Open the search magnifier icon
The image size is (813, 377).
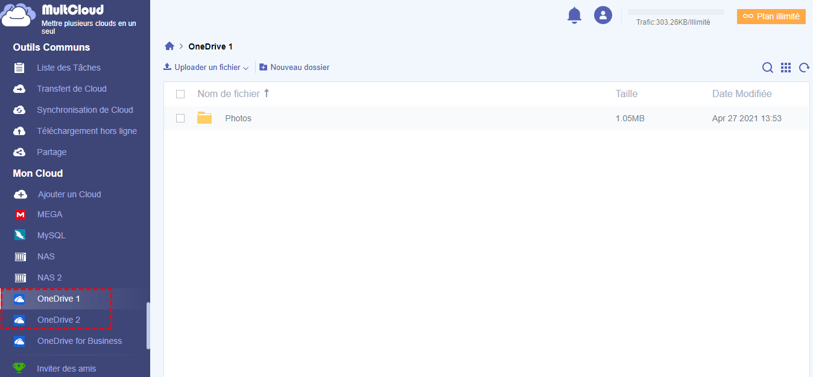coord(768,68)
